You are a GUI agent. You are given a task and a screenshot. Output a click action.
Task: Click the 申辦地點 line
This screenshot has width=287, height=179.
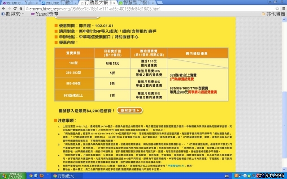[x=96, y=37]
